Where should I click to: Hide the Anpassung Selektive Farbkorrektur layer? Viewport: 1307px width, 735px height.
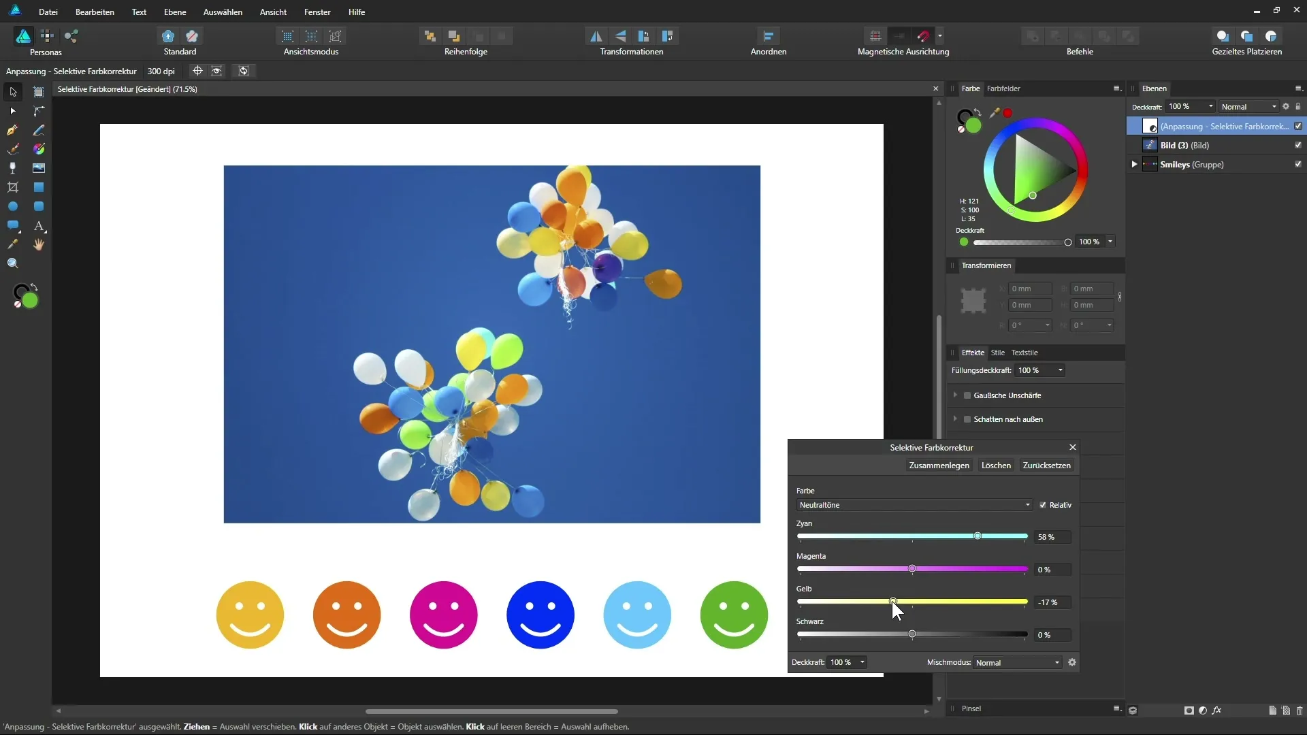1298,126
